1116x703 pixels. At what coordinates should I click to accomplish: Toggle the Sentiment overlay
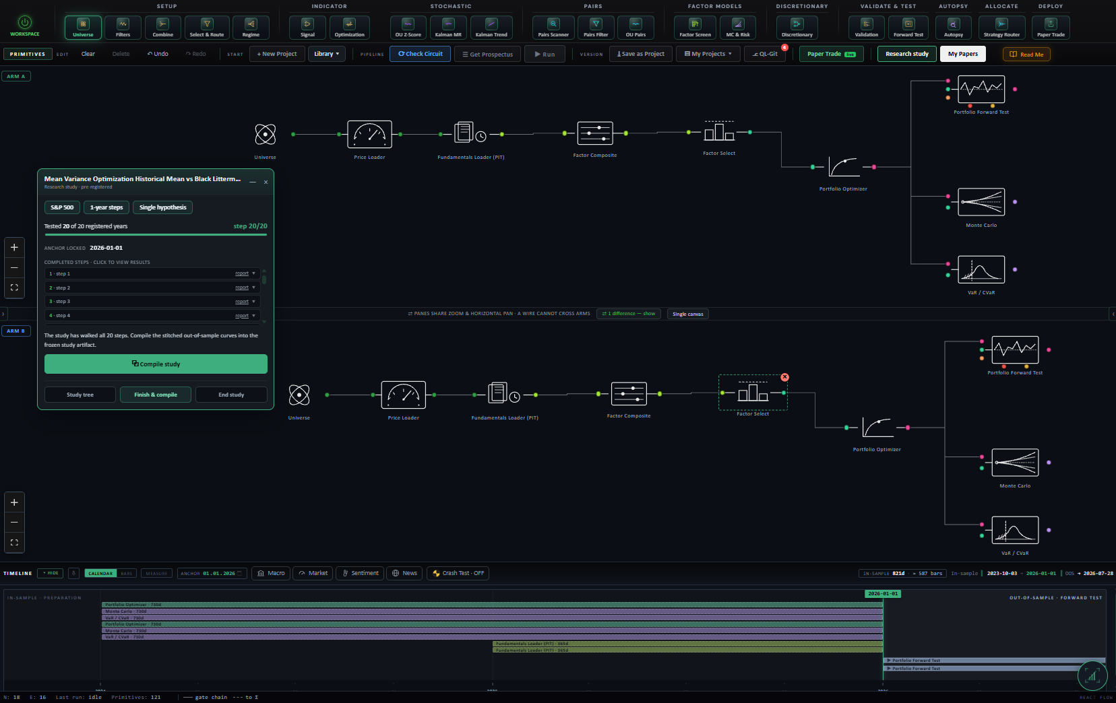click(x=360, y=573)
